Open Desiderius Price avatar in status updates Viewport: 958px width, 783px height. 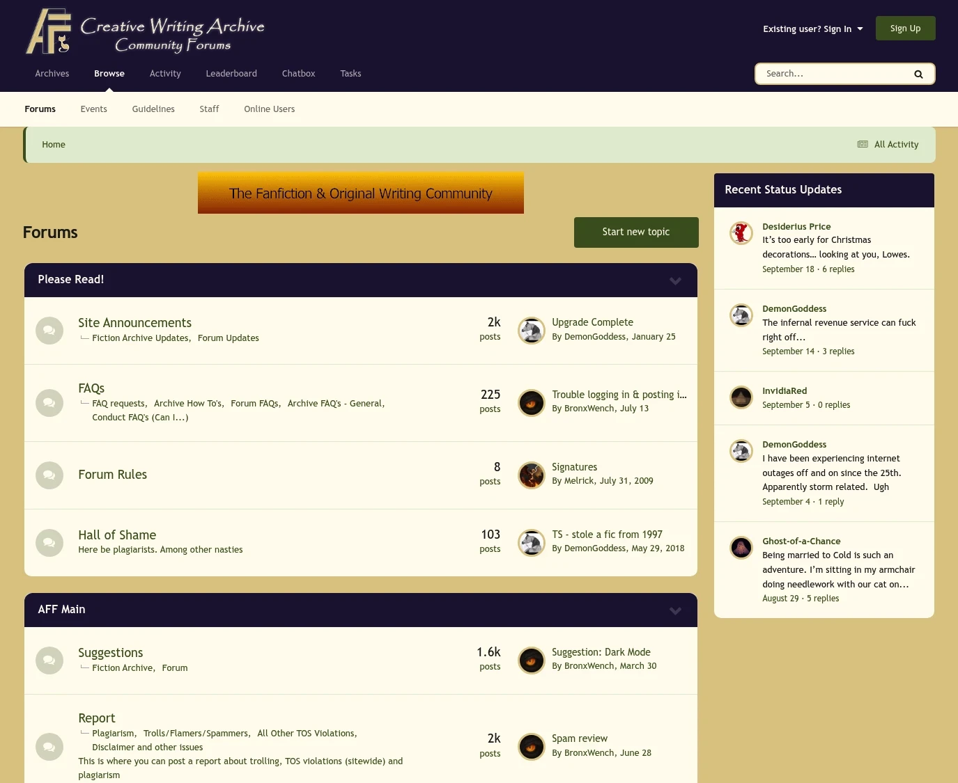click(x=741, y=233)
